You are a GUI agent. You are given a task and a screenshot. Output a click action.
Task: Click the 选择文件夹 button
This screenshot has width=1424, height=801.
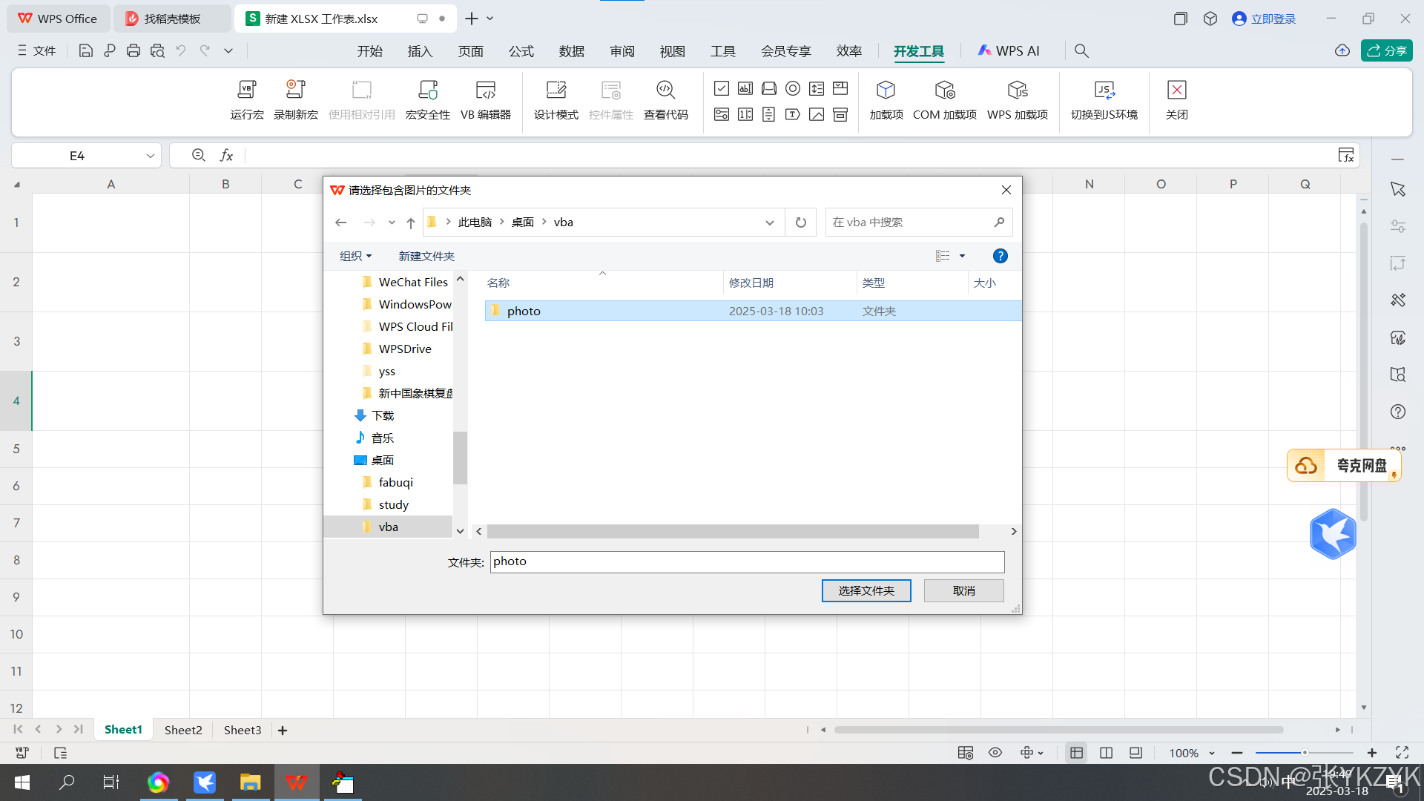tap(866, 590)
